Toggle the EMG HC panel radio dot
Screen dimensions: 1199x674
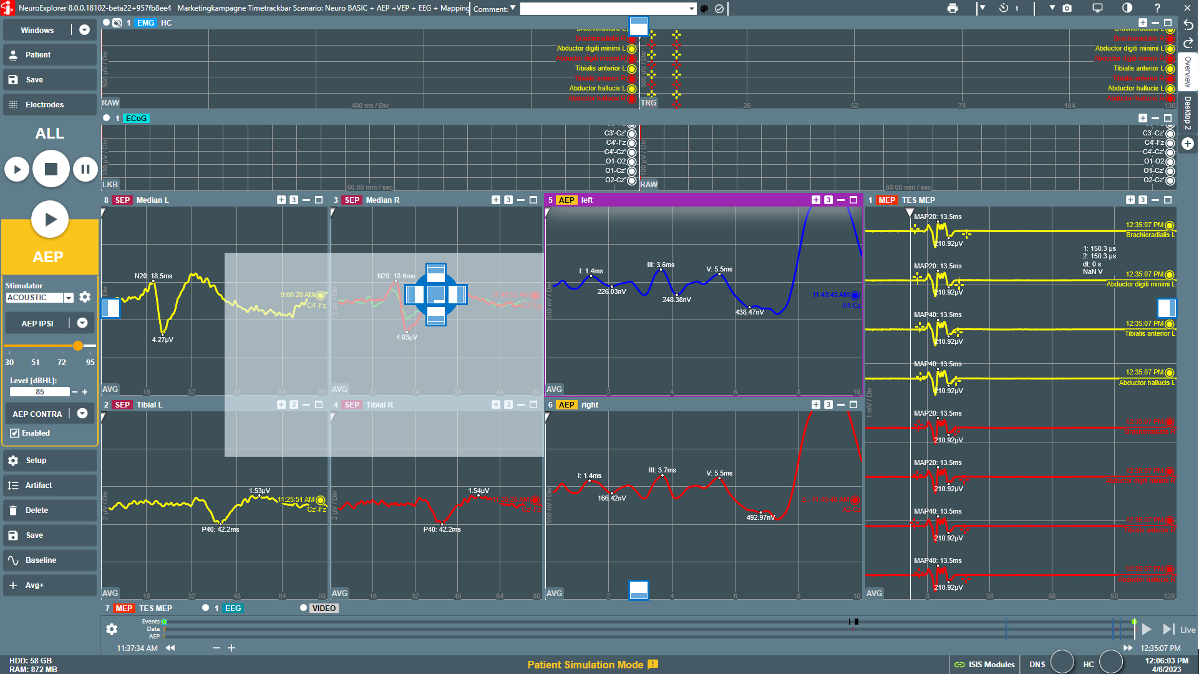click(x=107, y=22)
